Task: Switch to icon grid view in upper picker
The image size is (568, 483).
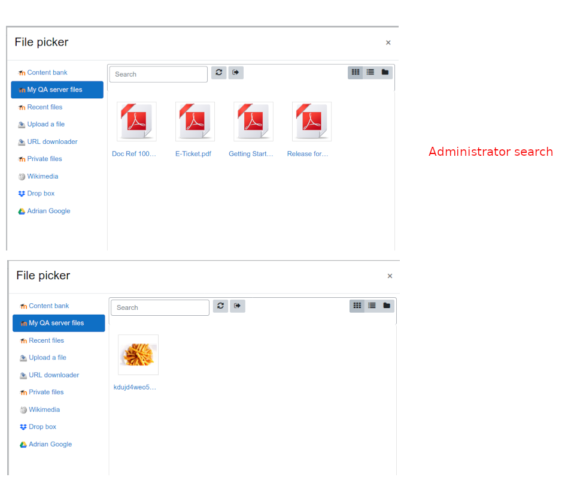Action: 356,73
